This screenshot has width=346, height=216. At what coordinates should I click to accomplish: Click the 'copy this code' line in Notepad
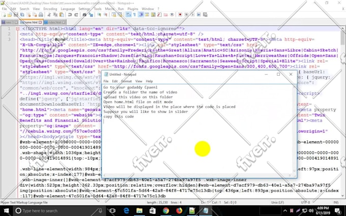click(119, 116)
